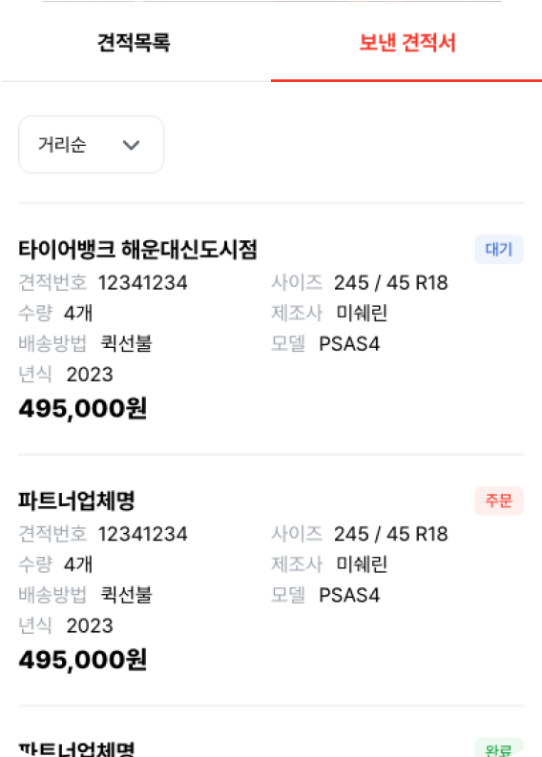Image resolution: width=542 pixels, height=757 pixels.
Task: Click second card's 견적번호 12341234
Action: [143, 534]
